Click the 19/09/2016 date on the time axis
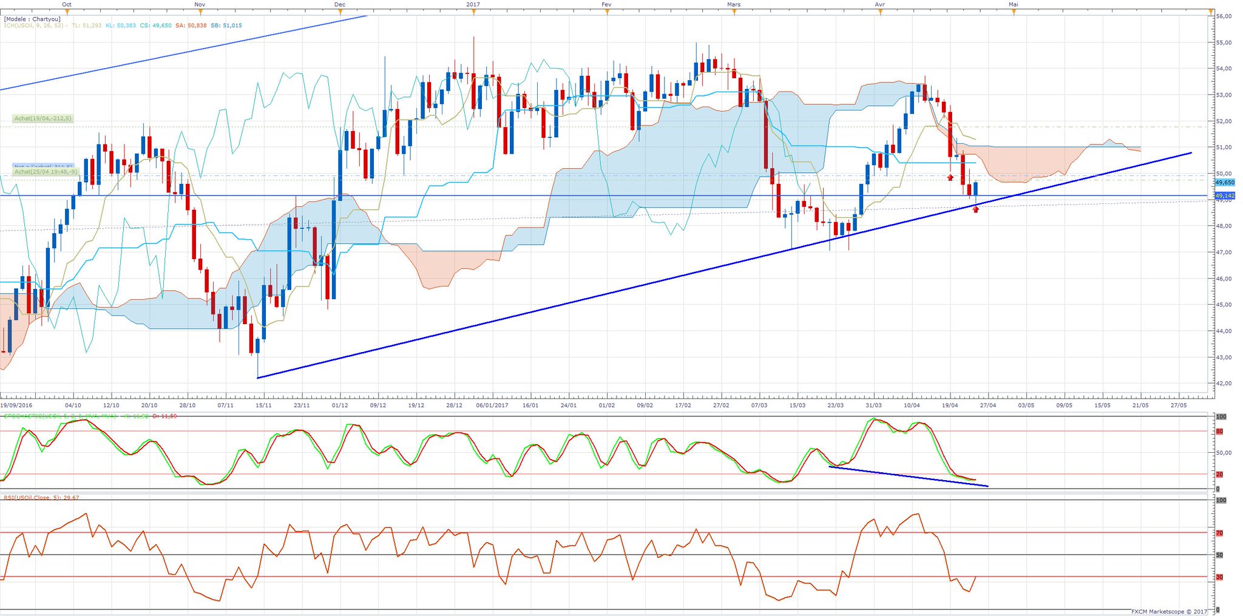This screenshot has height=616, width=1243. coord(16,405)
